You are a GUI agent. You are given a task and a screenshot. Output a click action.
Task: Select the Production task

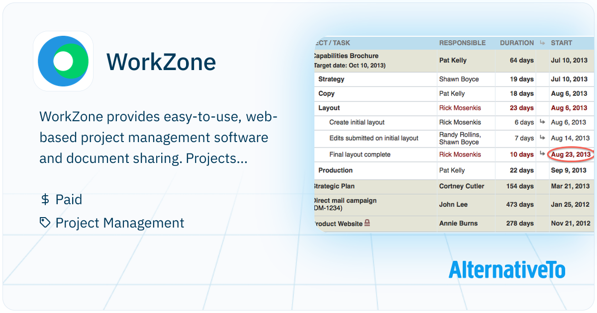335,170
